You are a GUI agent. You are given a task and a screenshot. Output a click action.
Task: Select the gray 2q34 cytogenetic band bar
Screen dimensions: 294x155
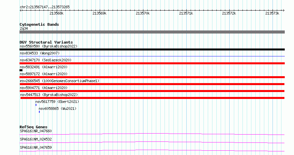tap(152, 32)
